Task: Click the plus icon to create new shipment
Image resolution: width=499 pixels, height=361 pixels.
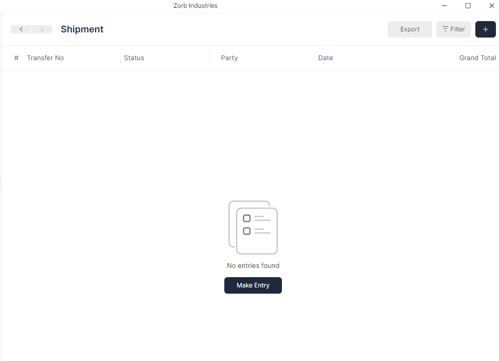Action: pyautogui.click(x=485, y=29)
